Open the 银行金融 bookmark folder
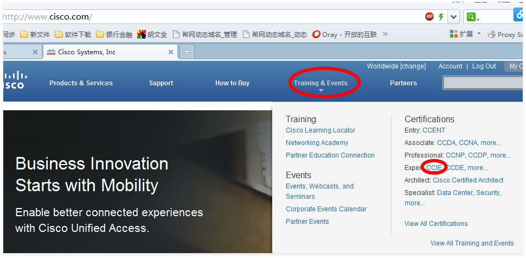526x258 pixels. coord(114,34)
